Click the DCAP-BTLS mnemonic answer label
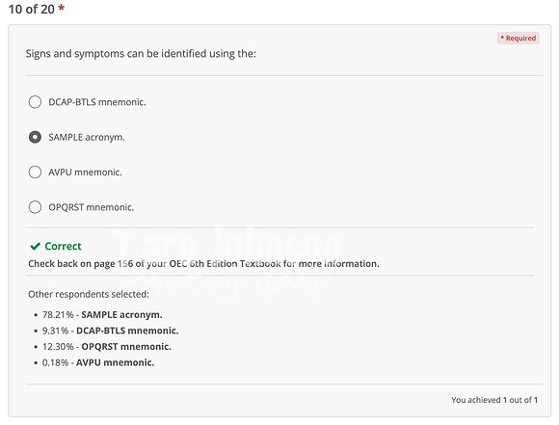Viewport: 559px width, 425px height. 97,102
